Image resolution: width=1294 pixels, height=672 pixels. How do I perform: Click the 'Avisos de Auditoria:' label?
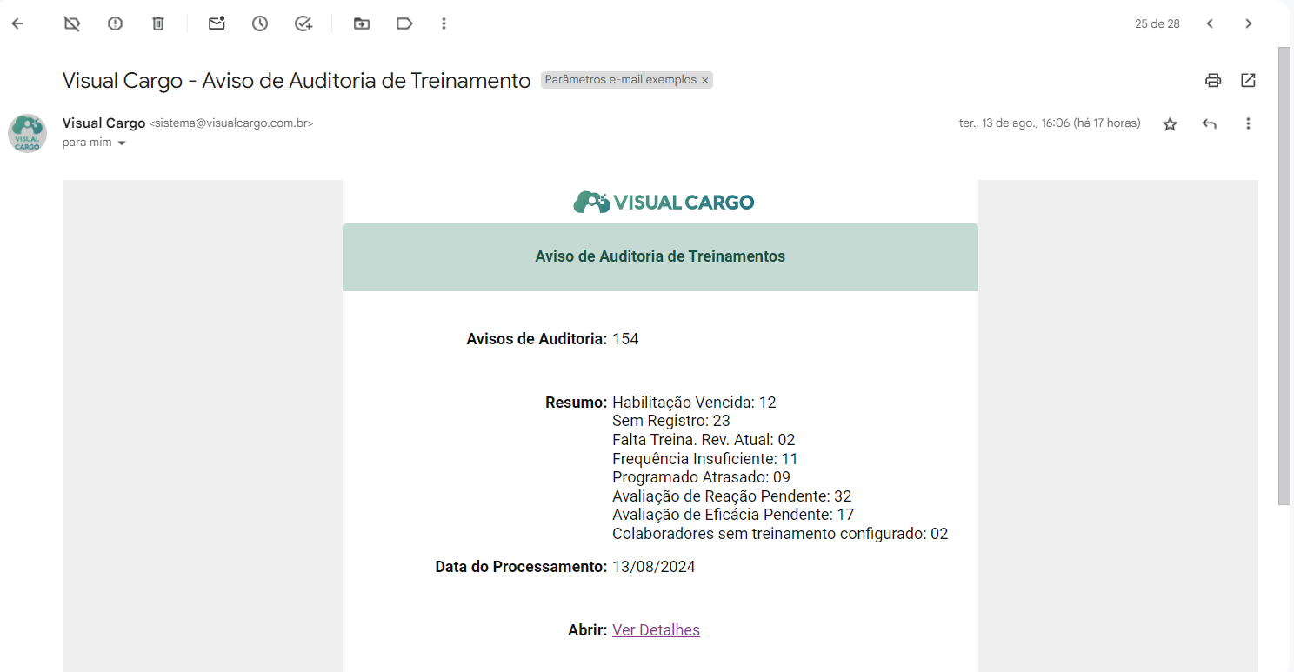[537, 339]
